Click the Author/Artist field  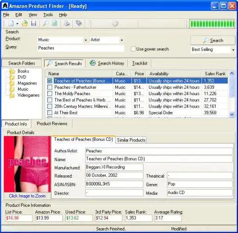[159, 151]
